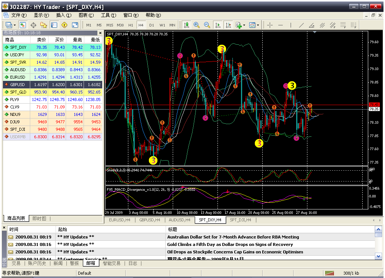Zoom out on the chart
Viewport: 385px width, 278px height.
pyautogui.click(x=207, y=25)
